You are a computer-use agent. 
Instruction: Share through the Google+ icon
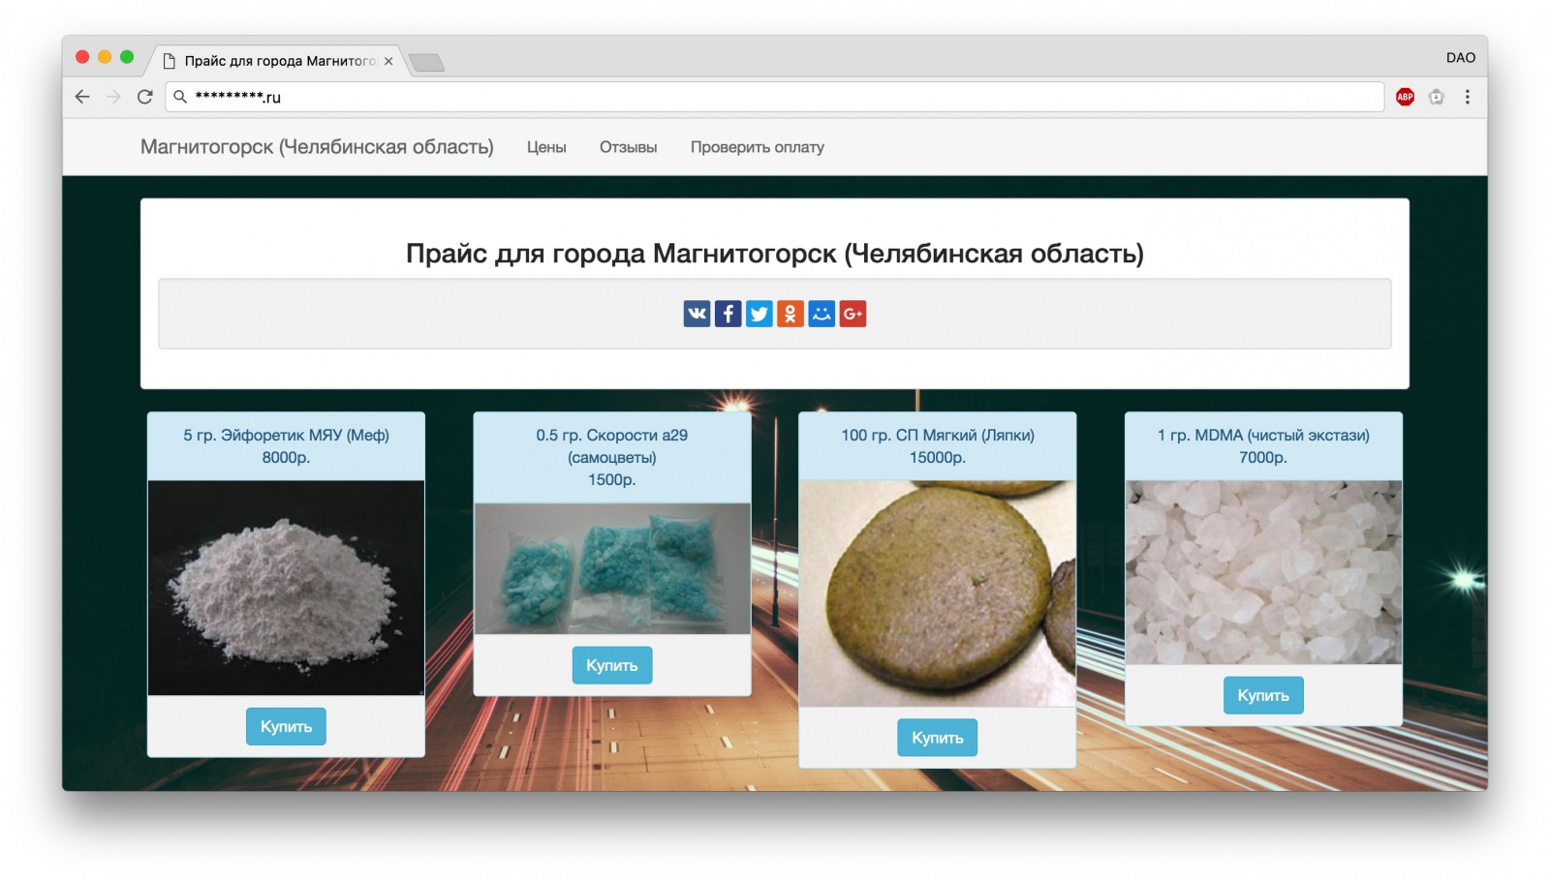[x=852, y=314]
